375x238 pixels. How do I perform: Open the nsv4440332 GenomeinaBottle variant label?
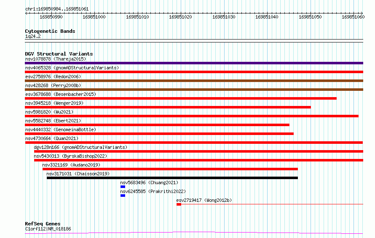coord(61,130)
